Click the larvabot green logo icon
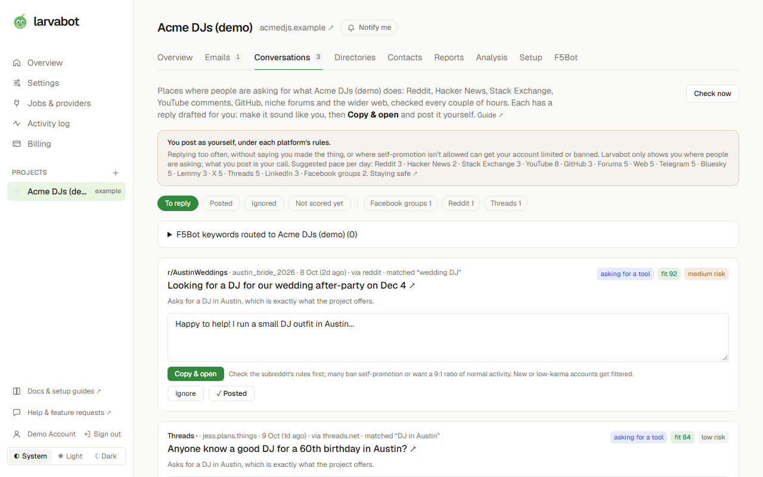The image size is (763, 477). point(20,21)
